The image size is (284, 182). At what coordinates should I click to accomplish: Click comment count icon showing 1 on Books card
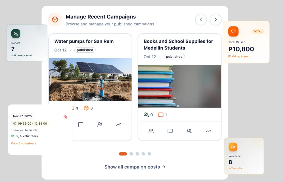tap(161, 115)
